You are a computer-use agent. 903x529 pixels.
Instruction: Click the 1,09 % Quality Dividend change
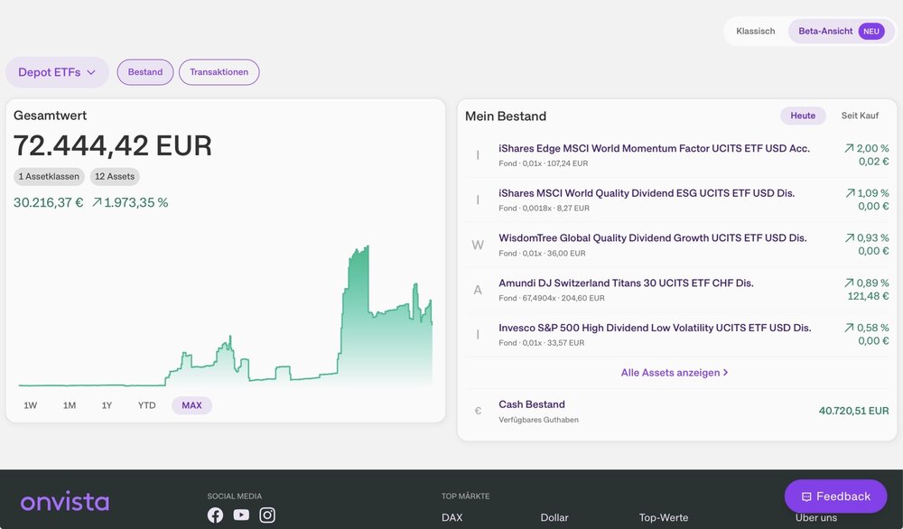pyautogui.click(x=867, y=193)
